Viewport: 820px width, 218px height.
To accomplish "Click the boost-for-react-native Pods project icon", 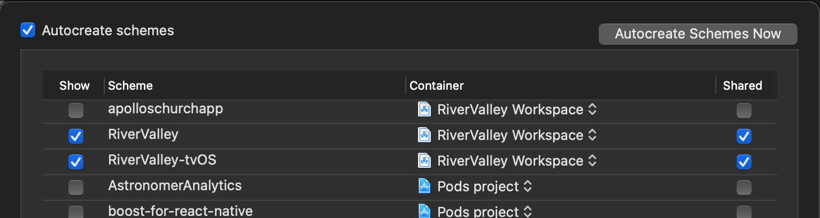I will tap(424, 211).
